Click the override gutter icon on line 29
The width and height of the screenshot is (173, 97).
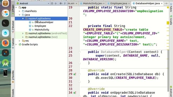click(x=75, y=74)
